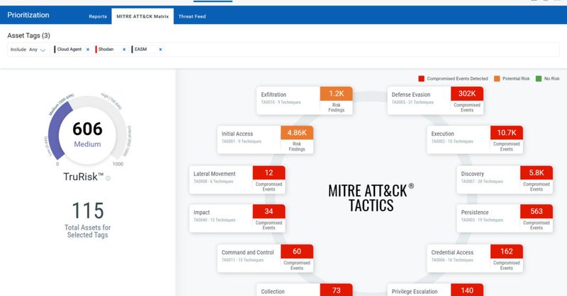The width and height of the screenshot is (567, 296).
Task: Click the 302K compromised events badge
Action: (467, 94)
